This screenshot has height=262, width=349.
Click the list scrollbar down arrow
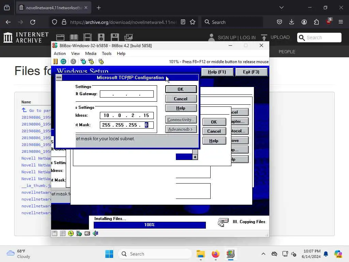(195, 157)
